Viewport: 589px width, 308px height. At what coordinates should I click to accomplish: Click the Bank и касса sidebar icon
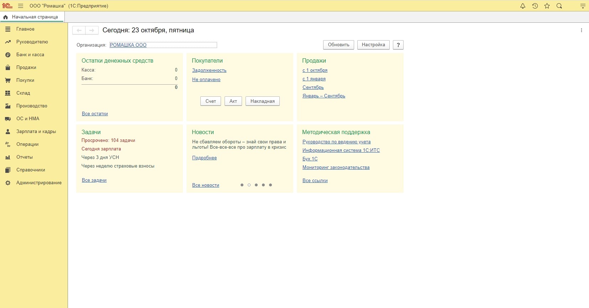pyautogui.click(x=8, y=55)
